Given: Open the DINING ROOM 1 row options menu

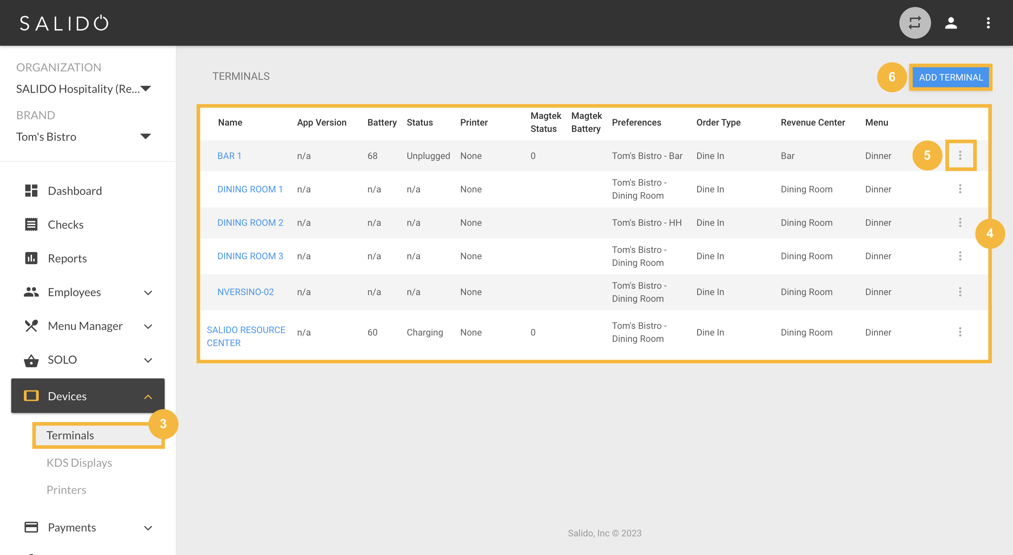Looking at the screenshot, I should pos(960,189).
